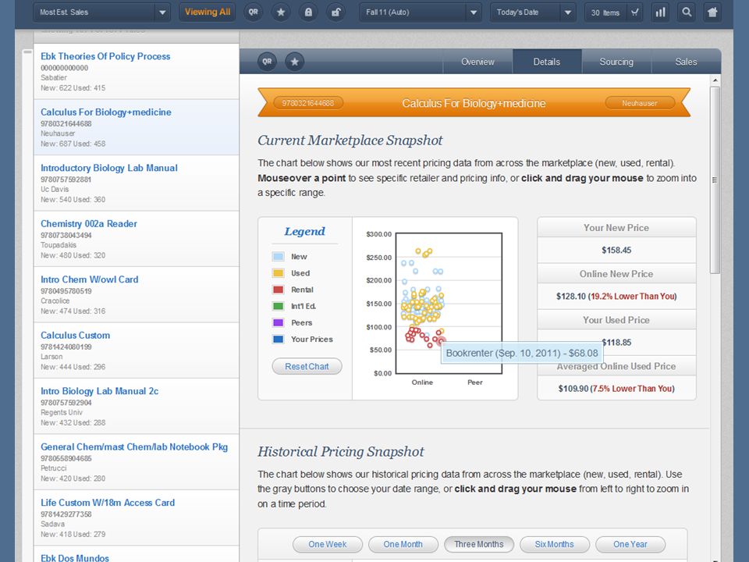Open Life Custom W/18m Access Card
Screen dimensions: 749x562
click(137, 518)
